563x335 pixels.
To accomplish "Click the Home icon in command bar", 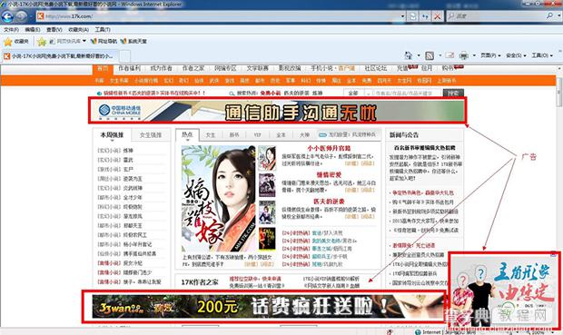I will pos(409,55).
